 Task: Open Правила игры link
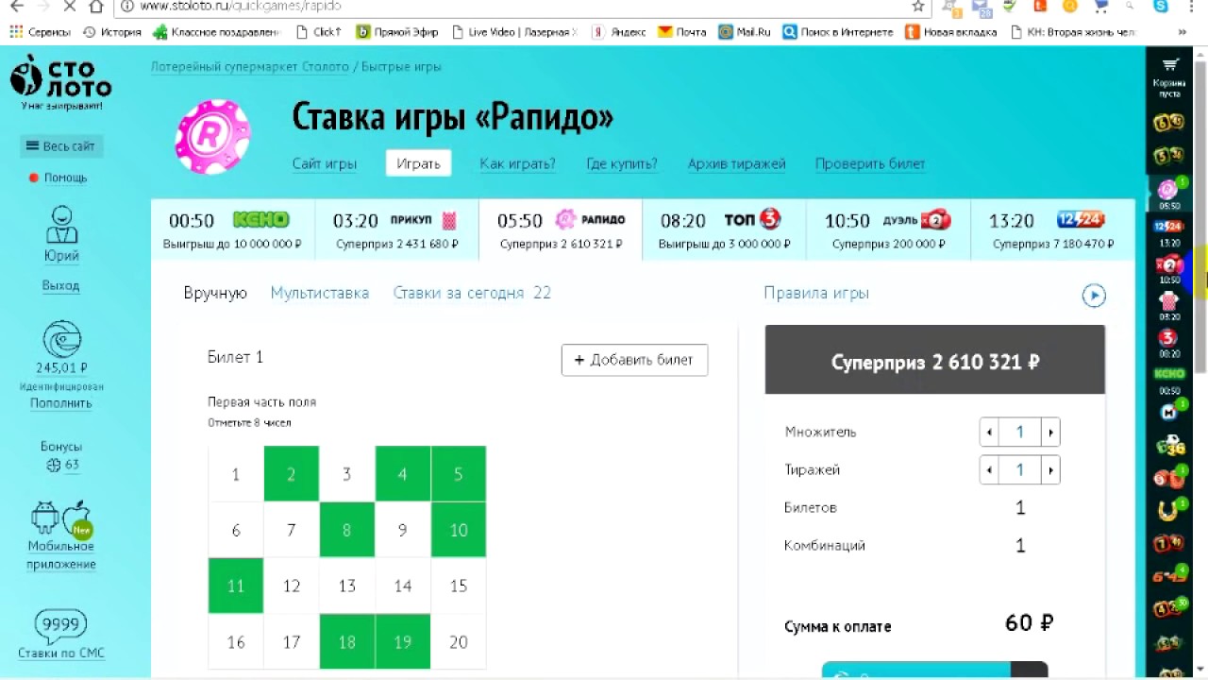[816, 293]
